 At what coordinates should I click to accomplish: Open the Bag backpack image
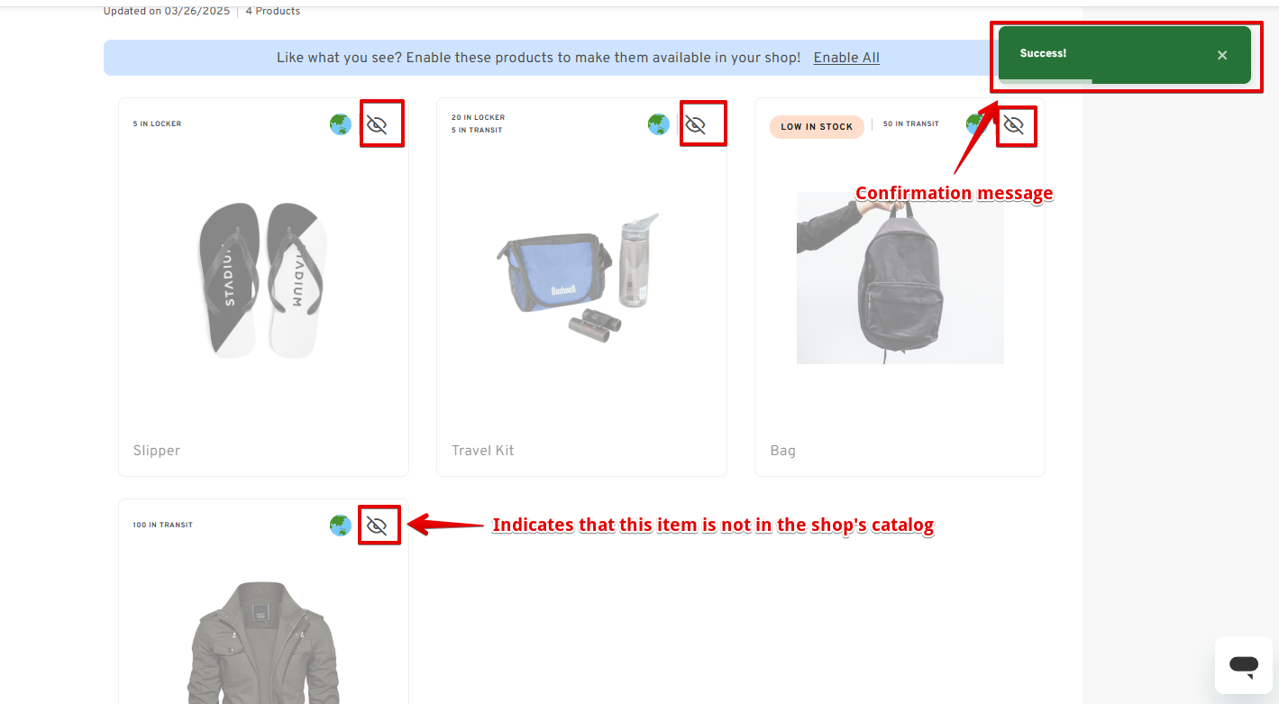tap(900, 278)
